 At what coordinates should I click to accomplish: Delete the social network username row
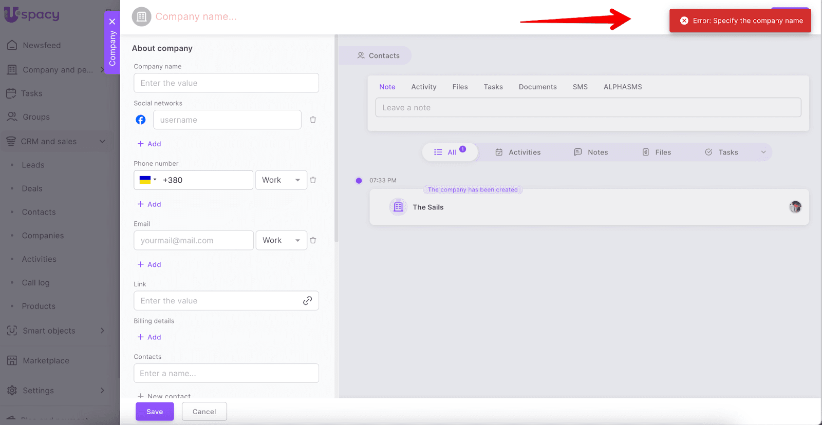point(313,120)
